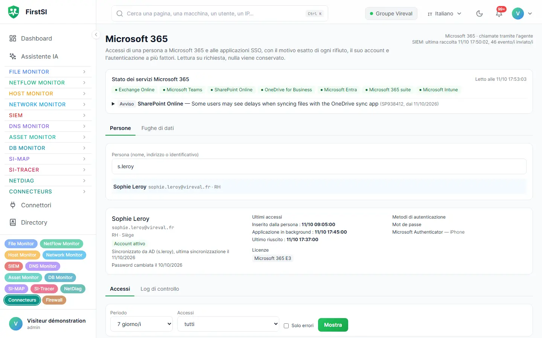This screenshot has width=542, height=338.
Task: Click the Groupe Vireval tenant button
Action: click(x=391, y=14)
